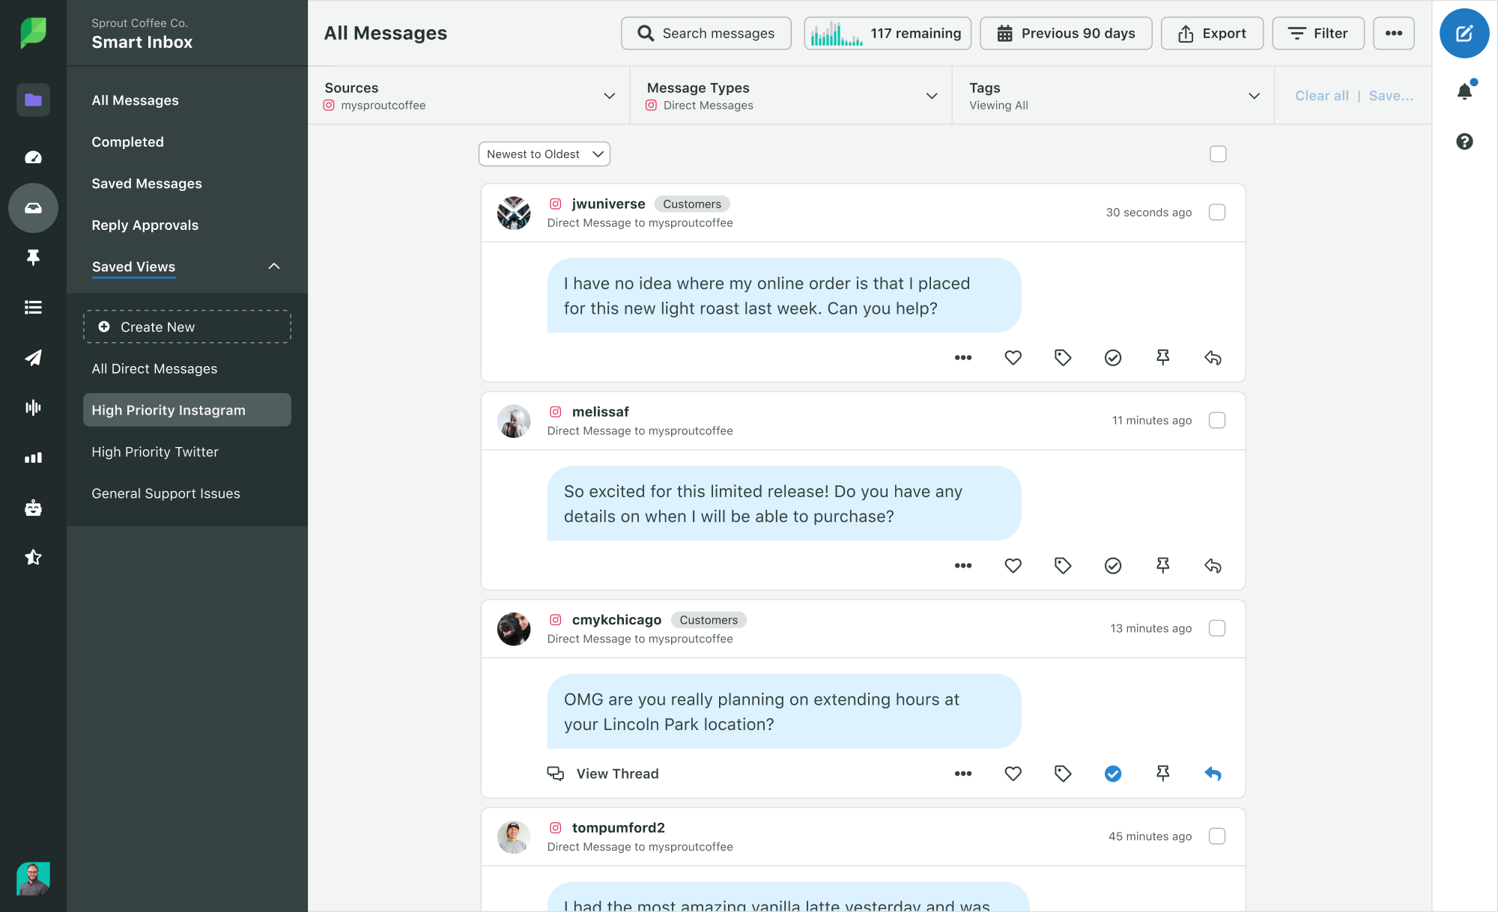
Task: Search messages input field
Action: click(x=706, y=32)
